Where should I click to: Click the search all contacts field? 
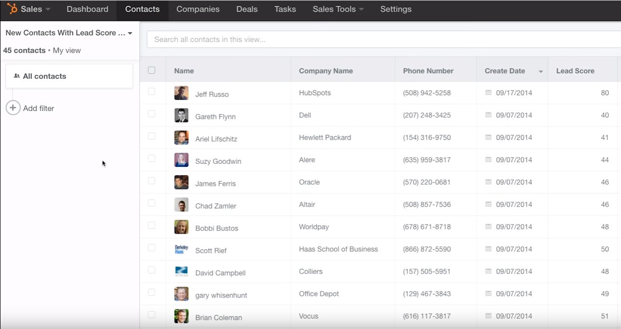[x=383, y=39]
